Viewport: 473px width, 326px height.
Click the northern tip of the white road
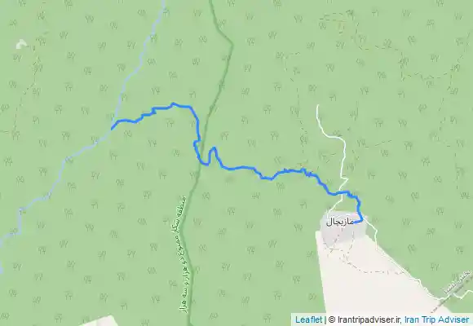pos(318,106)
